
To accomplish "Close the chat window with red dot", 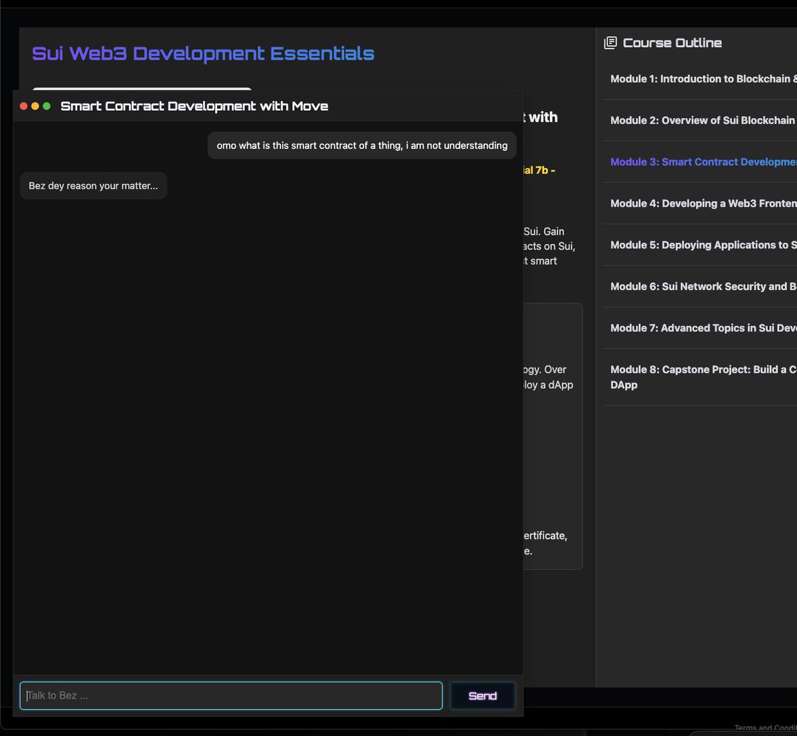I will pyautogui.click(x=24, y=106).
